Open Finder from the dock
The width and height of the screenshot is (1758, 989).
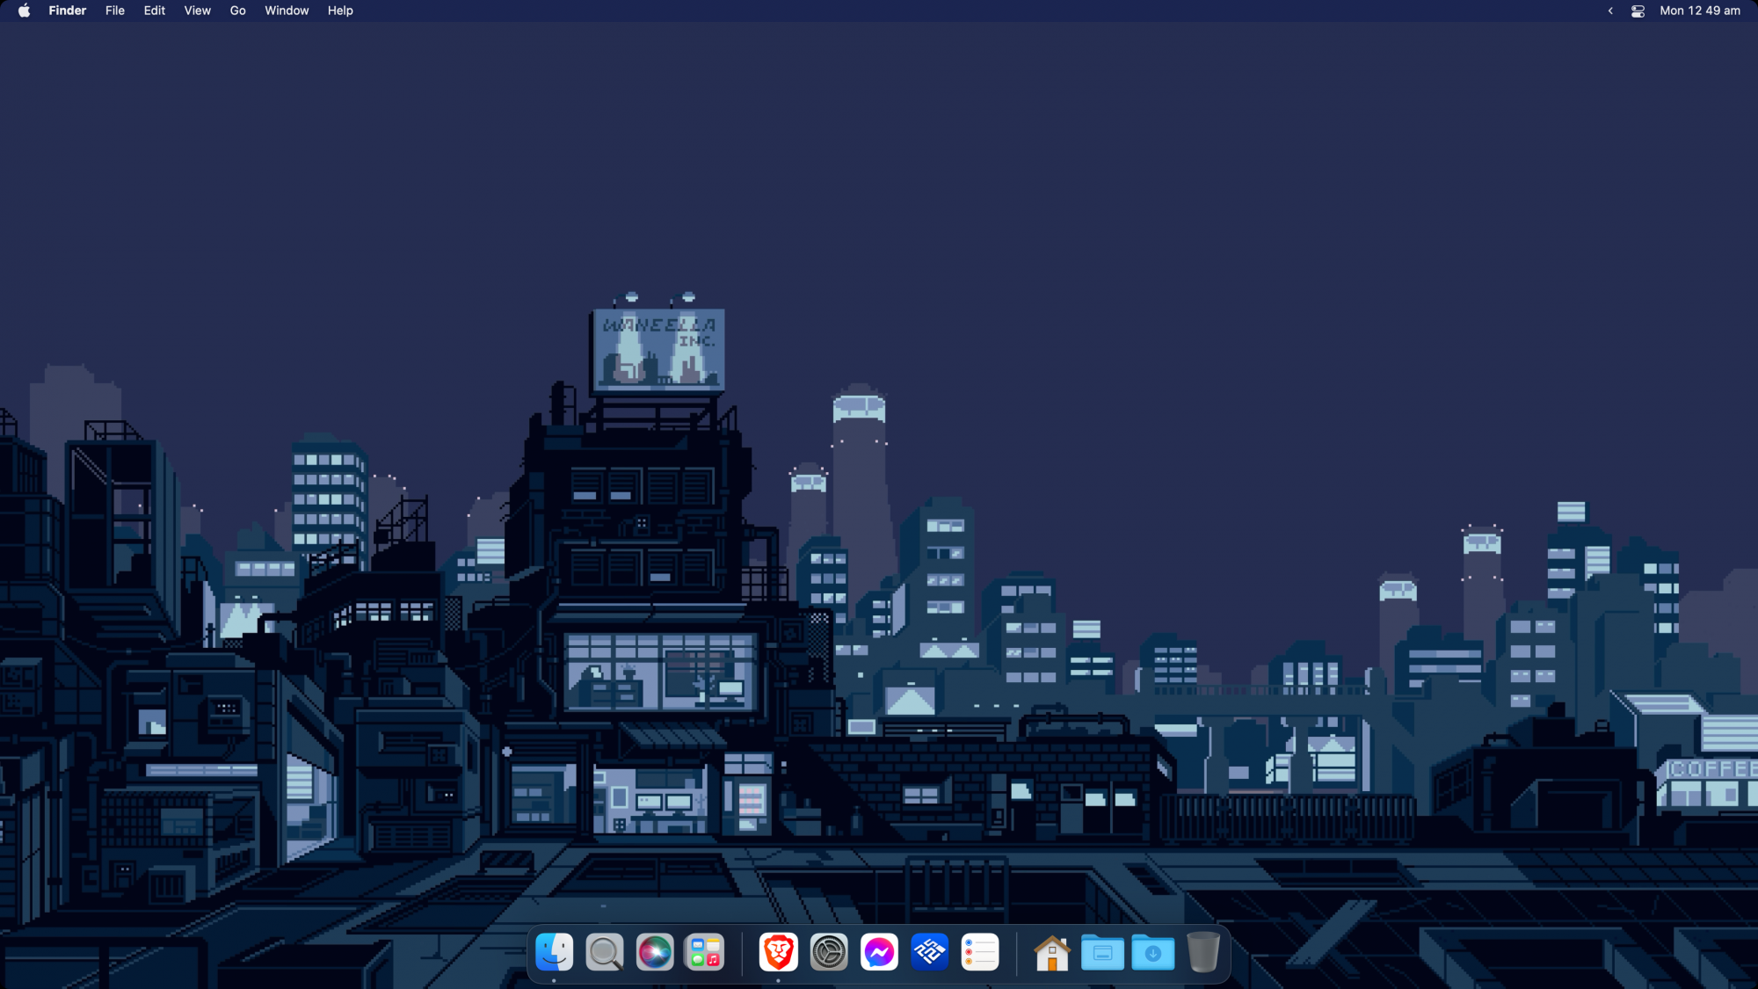point(554,952)
